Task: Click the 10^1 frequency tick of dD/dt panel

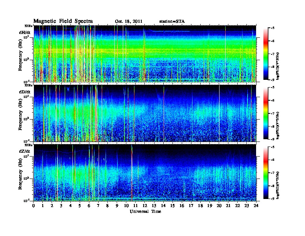Action: pyautogui.click(x=26, y=96)
